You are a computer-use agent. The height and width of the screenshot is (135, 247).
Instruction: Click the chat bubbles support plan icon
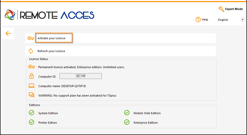[x=31, y=95]
